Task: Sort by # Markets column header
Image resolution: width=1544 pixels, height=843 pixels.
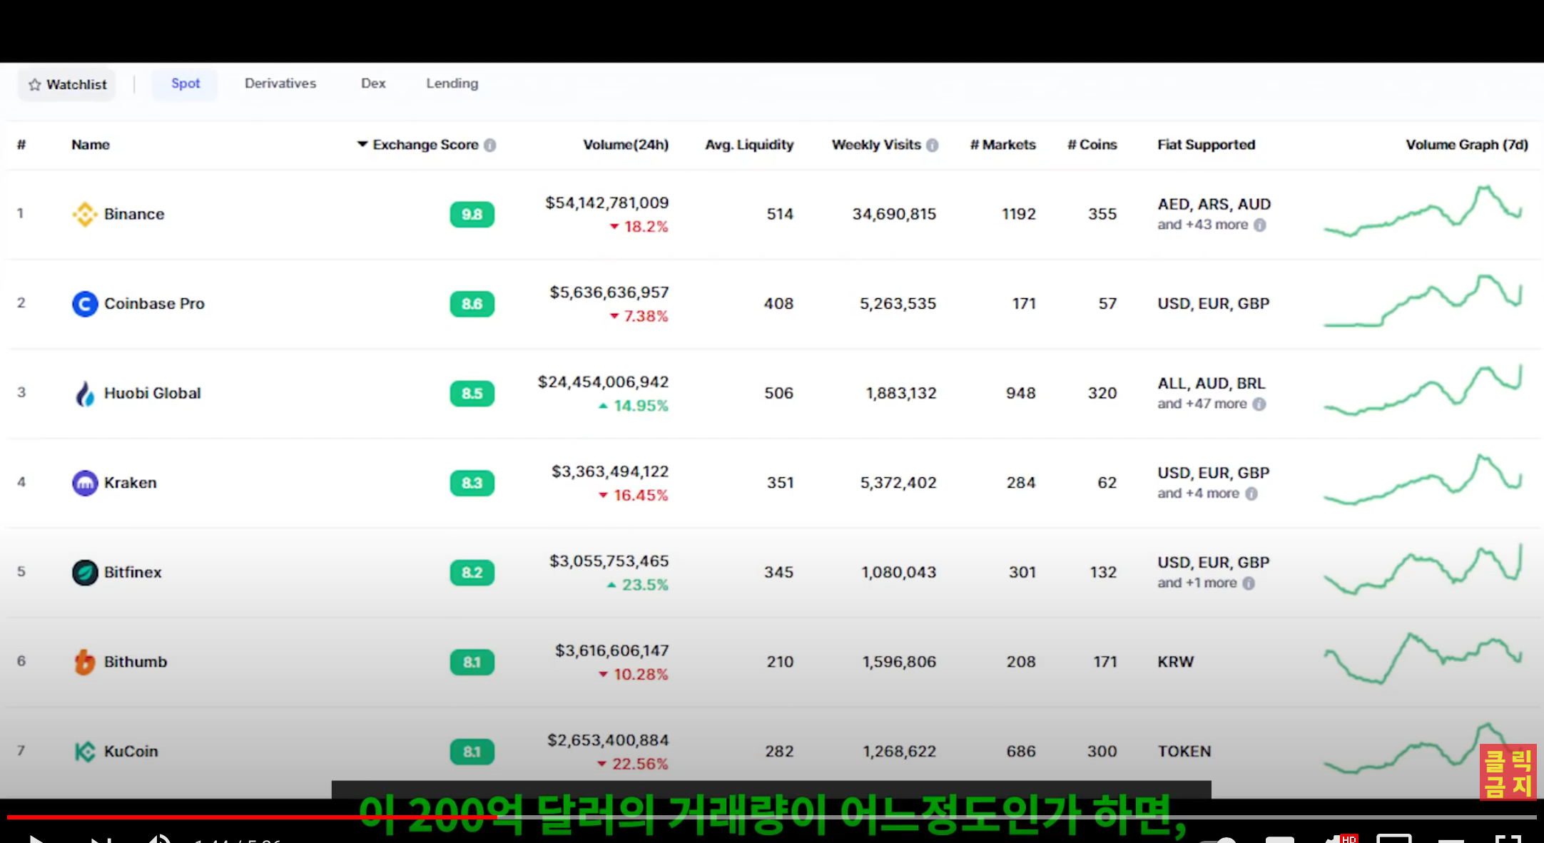Action: coord(1002,145)
